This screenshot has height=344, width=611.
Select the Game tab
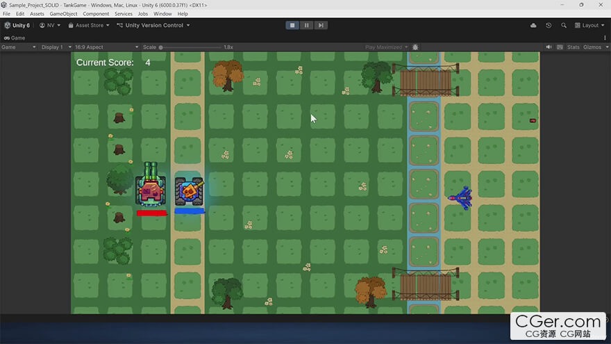coord(15,38)
